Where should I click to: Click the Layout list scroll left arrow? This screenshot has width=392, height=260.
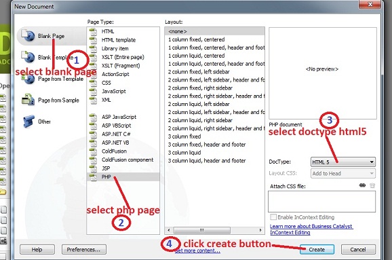click(169, 230)
